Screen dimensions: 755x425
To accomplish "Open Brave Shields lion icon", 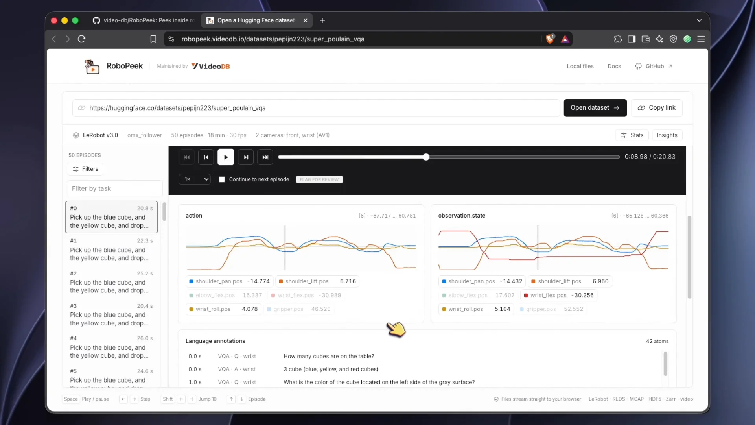I will point(550,39).
